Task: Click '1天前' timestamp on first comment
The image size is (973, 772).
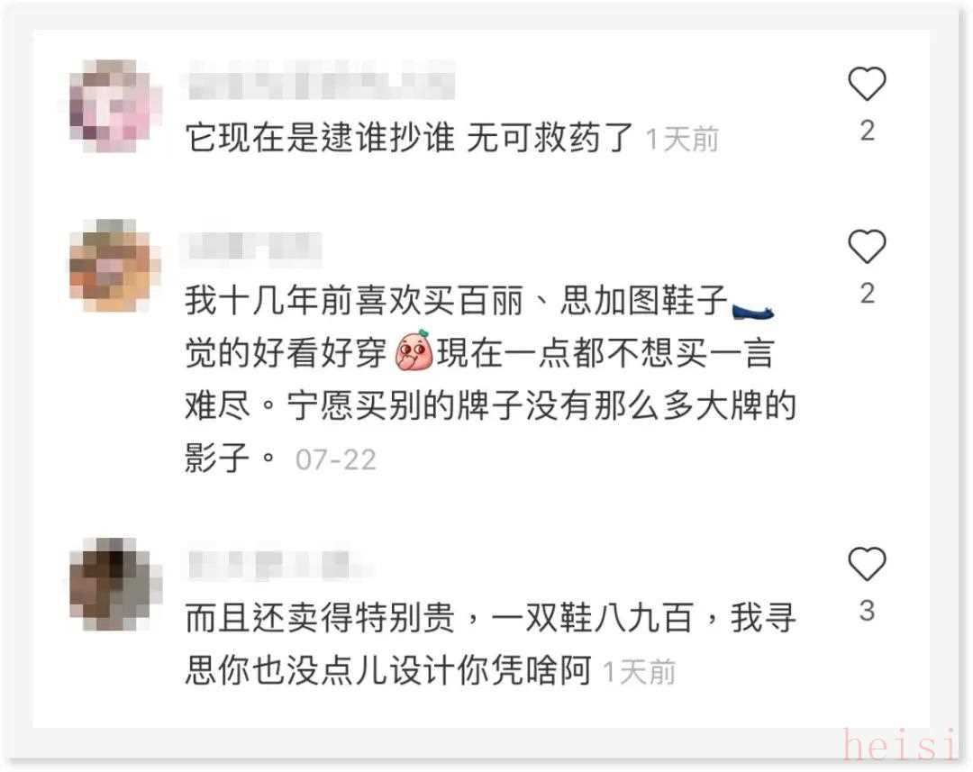Action: (x=682, y=139)
